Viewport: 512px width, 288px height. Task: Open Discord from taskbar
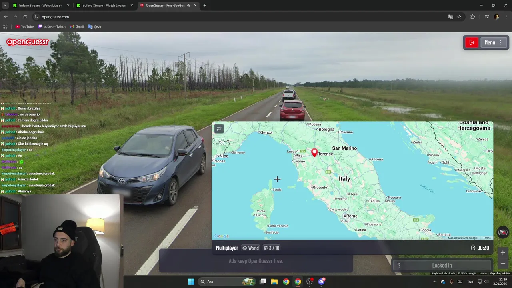[321, 282]
